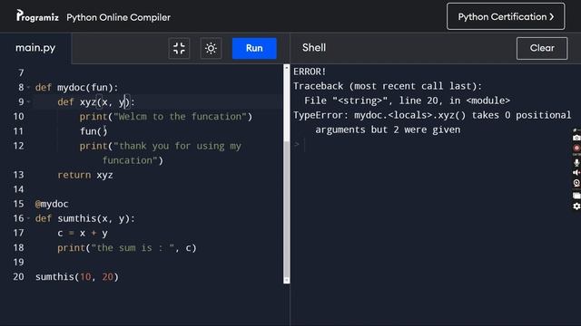Click line number 14 in the gutter
Viewport: 581px width, 326px height.
click(x=18, y=189)
